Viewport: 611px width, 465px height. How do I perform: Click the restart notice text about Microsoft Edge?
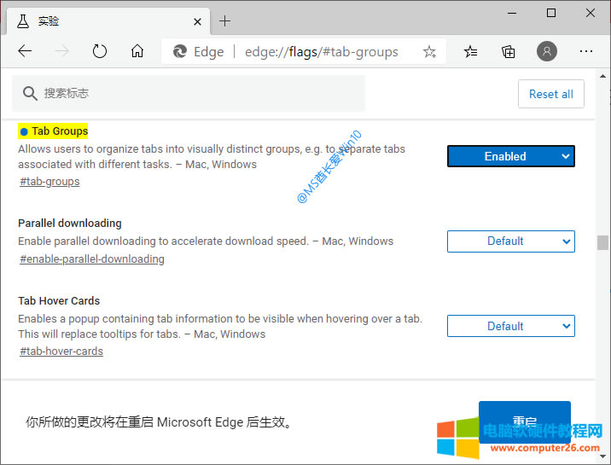tap(159, 422)
